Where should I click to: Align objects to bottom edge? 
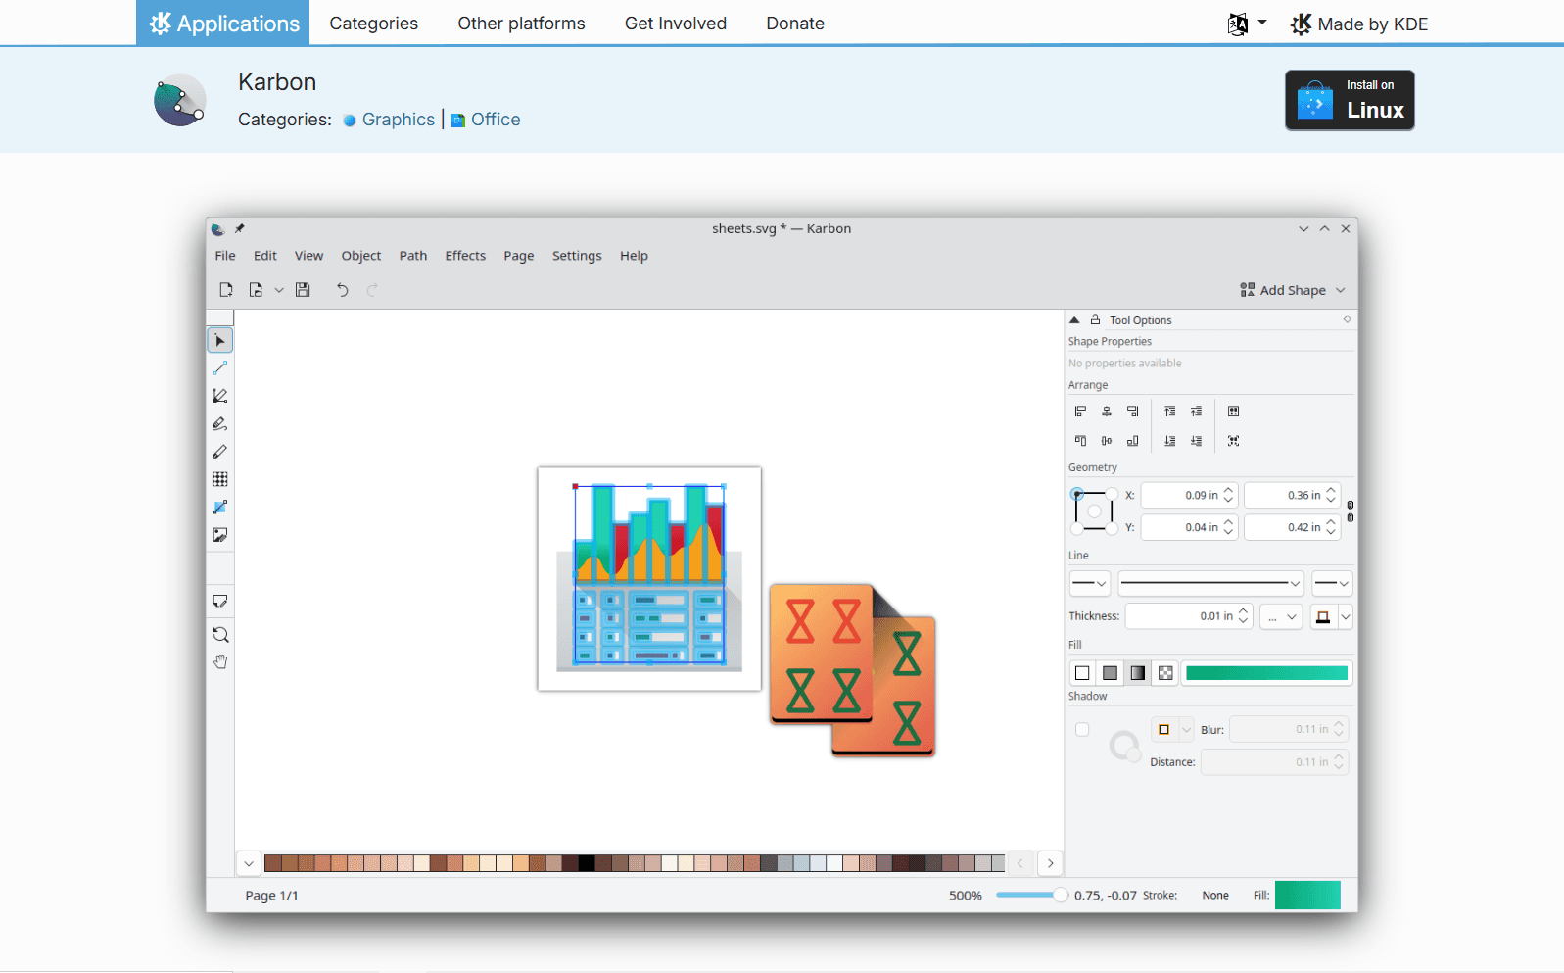[x=1133, y=441]
